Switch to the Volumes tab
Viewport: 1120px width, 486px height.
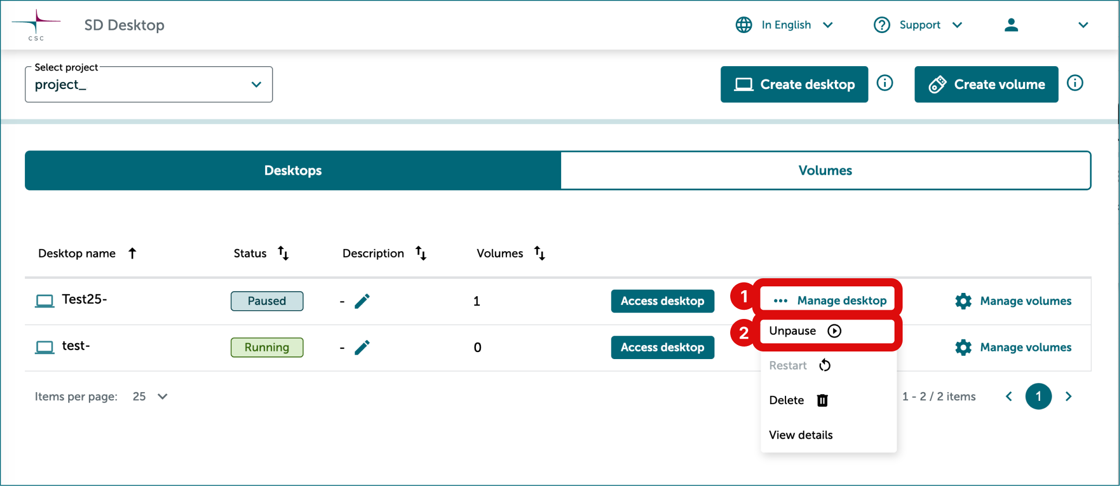(x=826, y=170)
